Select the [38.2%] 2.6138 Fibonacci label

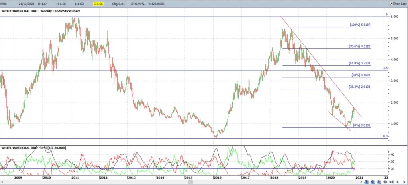point(359,87)
